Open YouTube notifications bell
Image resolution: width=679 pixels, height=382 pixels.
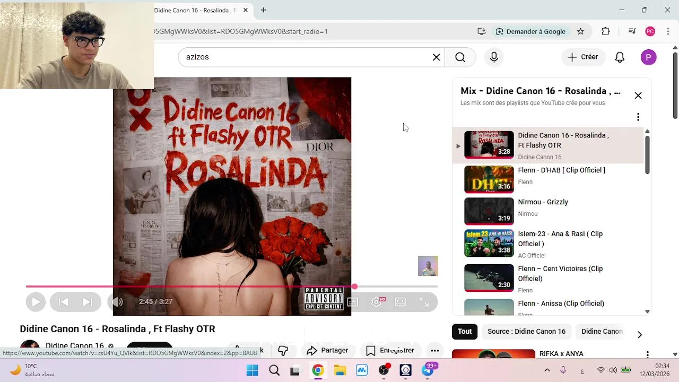tap(620, 57)
